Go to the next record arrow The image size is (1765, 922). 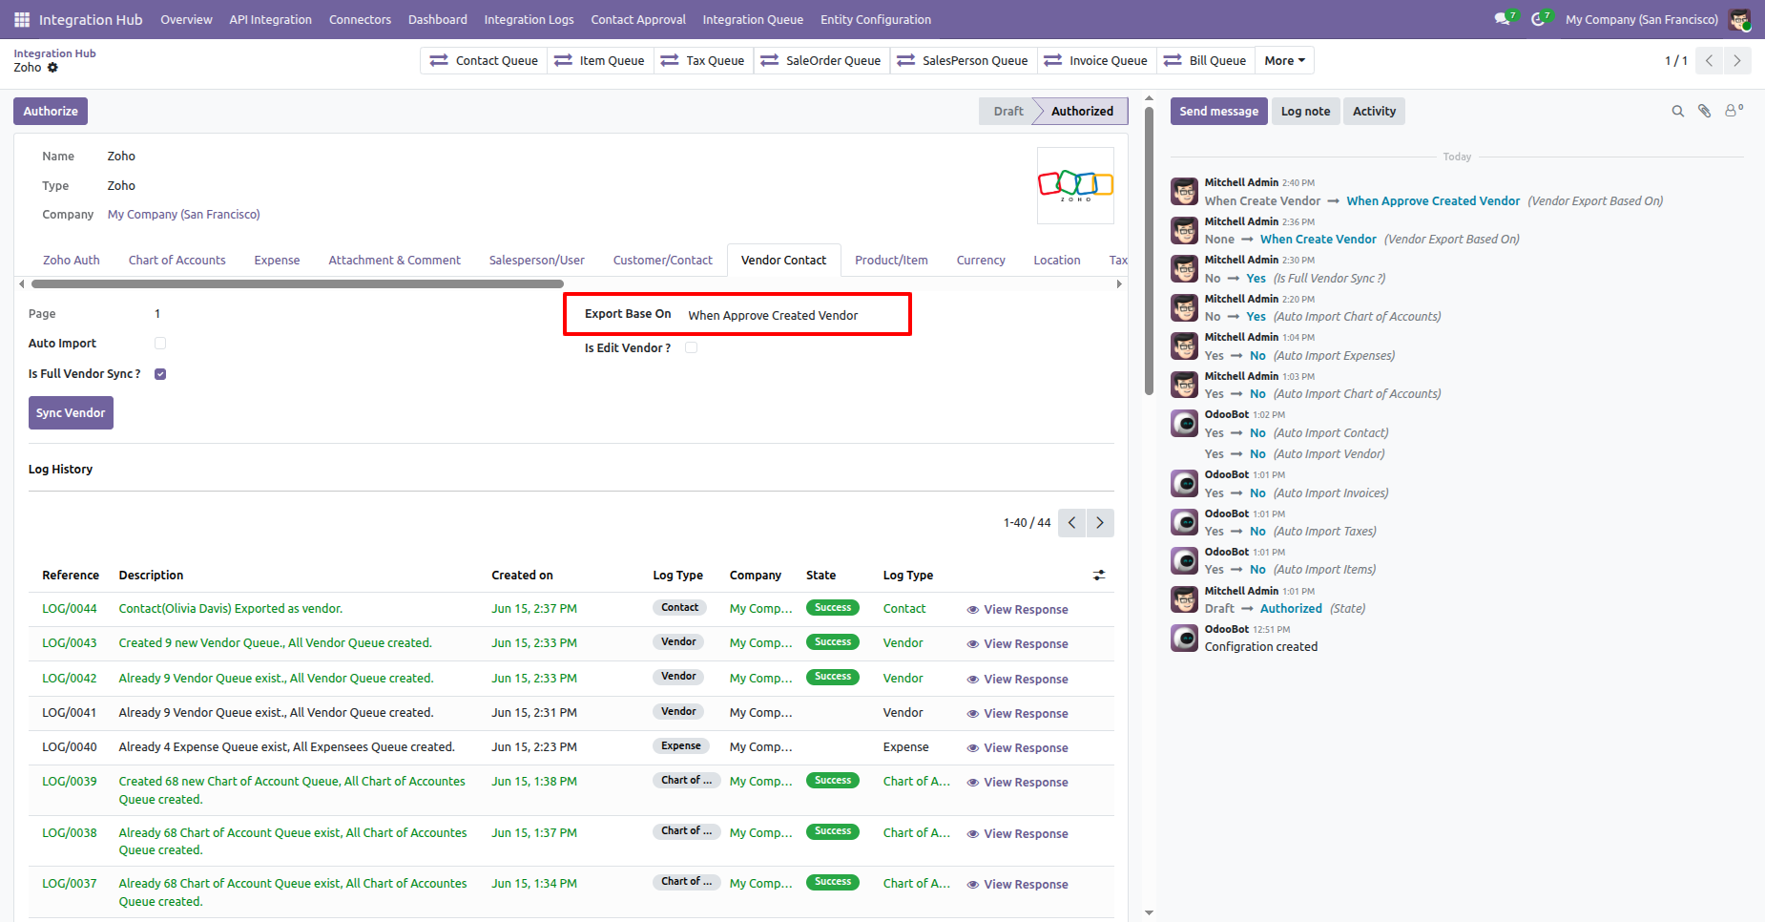[x=1737, y=60]
